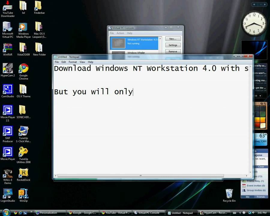Screen dimensions: 270x216
Task: Click the sidebar next-page arrow
Action: (x=265, y=4)
